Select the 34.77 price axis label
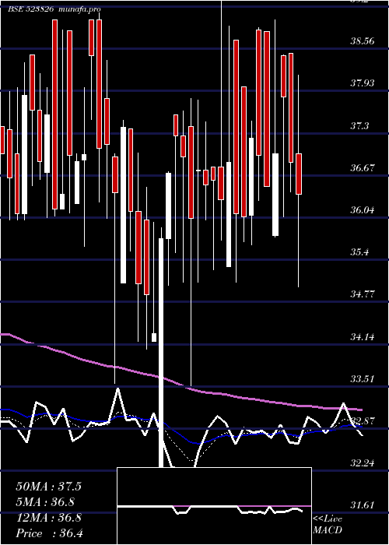Image resolution: width=389 pixels, height=545 pixels. [363, 295]
